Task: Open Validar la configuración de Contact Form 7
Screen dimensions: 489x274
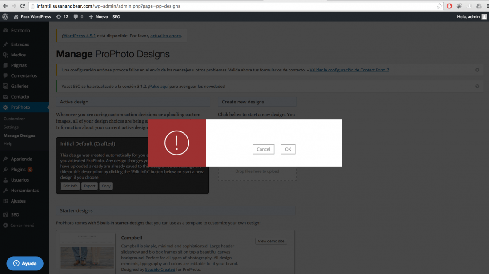Action: 349,70
